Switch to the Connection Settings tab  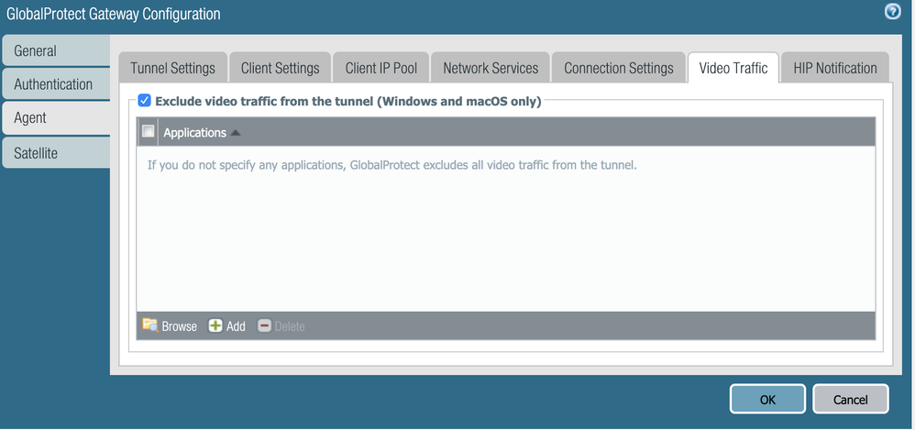(619, 68)
